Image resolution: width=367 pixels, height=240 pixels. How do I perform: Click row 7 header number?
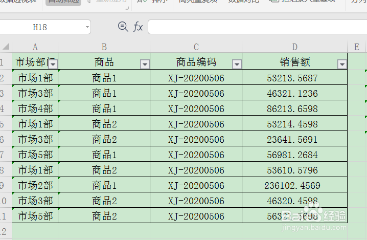5,154
